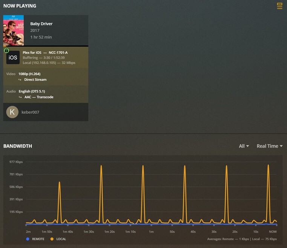Click the iOS device icon
The height and width of the screenshot is (248, 287).
click(x=13, y=57)
